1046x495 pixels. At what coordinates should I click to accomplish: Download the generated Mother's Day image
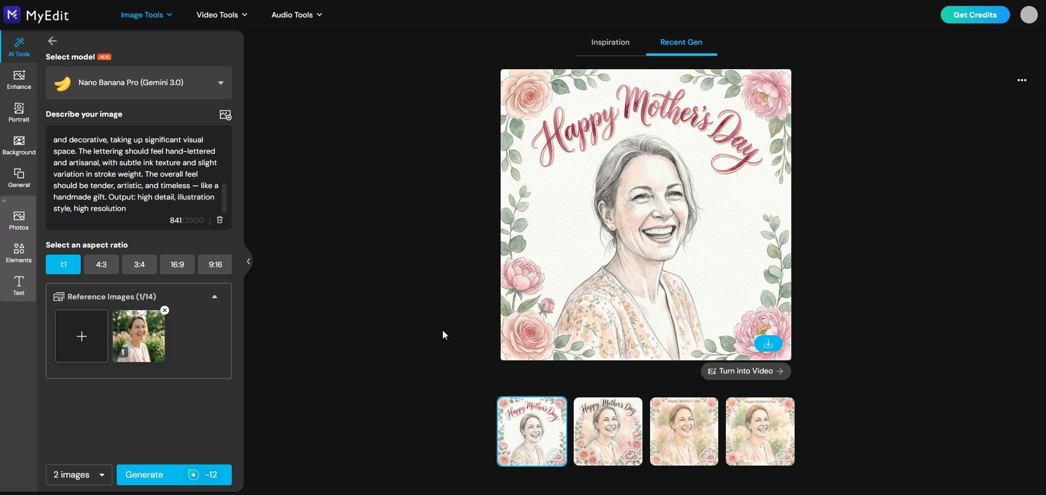point(768,343)
